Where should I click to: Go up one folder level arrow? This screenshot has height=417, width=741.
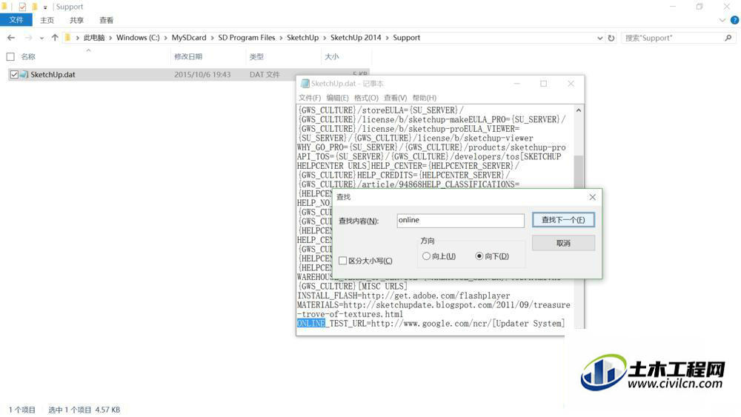pos(55,38)
